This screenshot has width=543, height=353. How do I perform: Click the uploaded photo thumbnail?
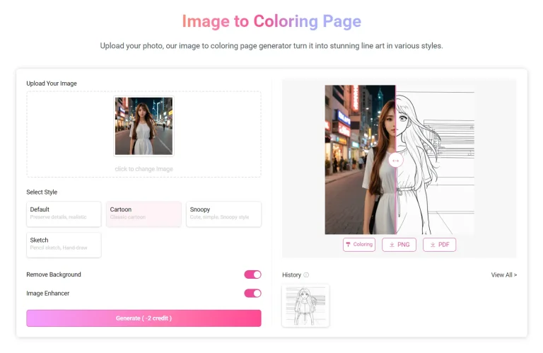(x=144, y=127)
